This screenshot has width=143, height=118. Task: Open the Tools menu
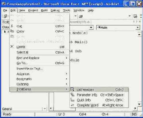[x=66, y=10]
